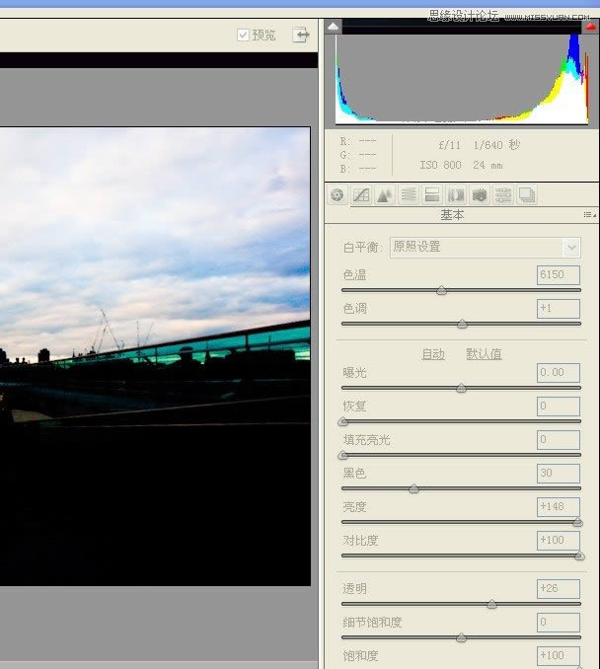Uncheck the 预览 preview checkbox
The image size is (600, 669).
tap(243, 35)
